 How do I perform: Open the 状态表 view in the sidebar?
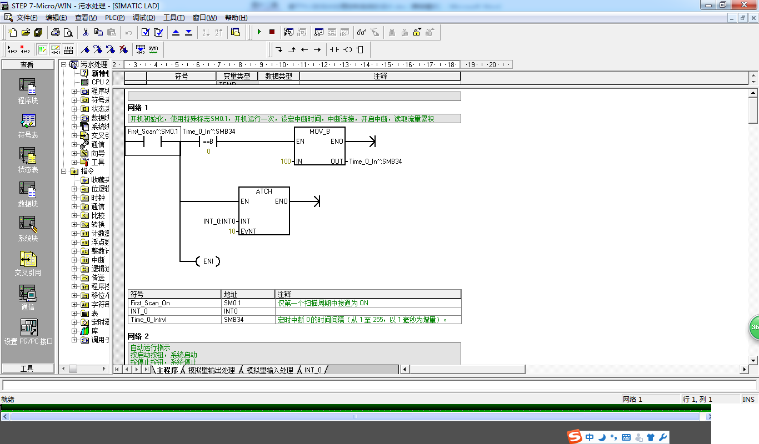[x=28, y=160]
